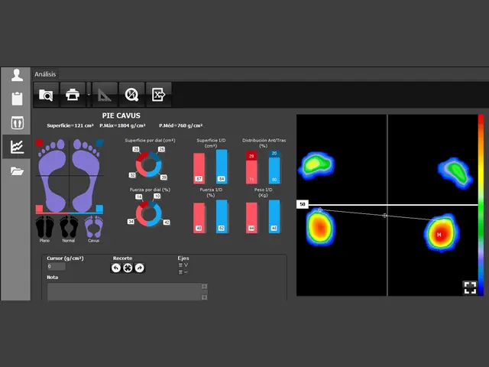Click the Nota scrollbar up arrow

[x=204, y=286]
